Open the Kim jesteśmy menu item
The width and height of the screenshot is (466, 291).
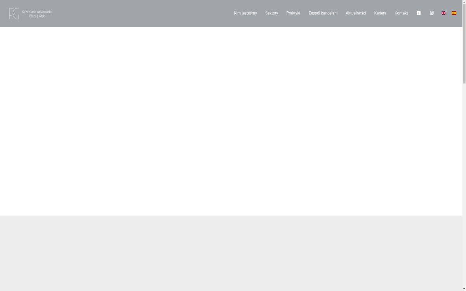point(245,13)
